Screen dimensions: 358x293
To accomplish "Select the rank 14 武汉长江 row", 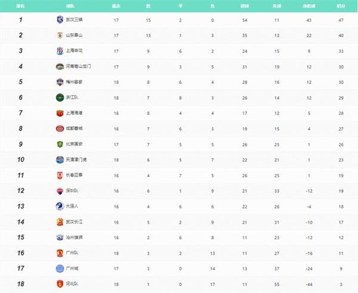I will coord(179,222).
